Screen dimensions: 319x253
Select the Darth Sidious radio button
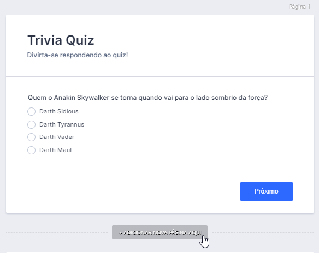pyautogui.click(x=31, y=111)
